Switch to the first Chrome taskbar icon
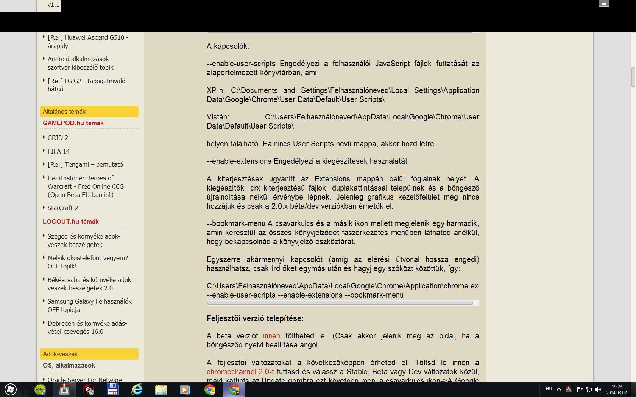The height and width of the screenshot is (397, 636). (x=210, y=389)
